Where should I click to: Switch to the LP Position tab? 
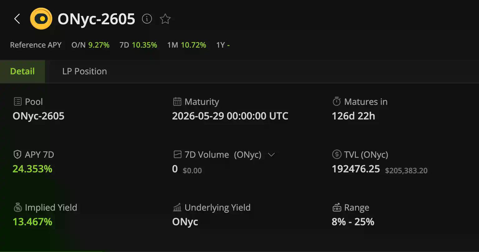pos(85,71)
